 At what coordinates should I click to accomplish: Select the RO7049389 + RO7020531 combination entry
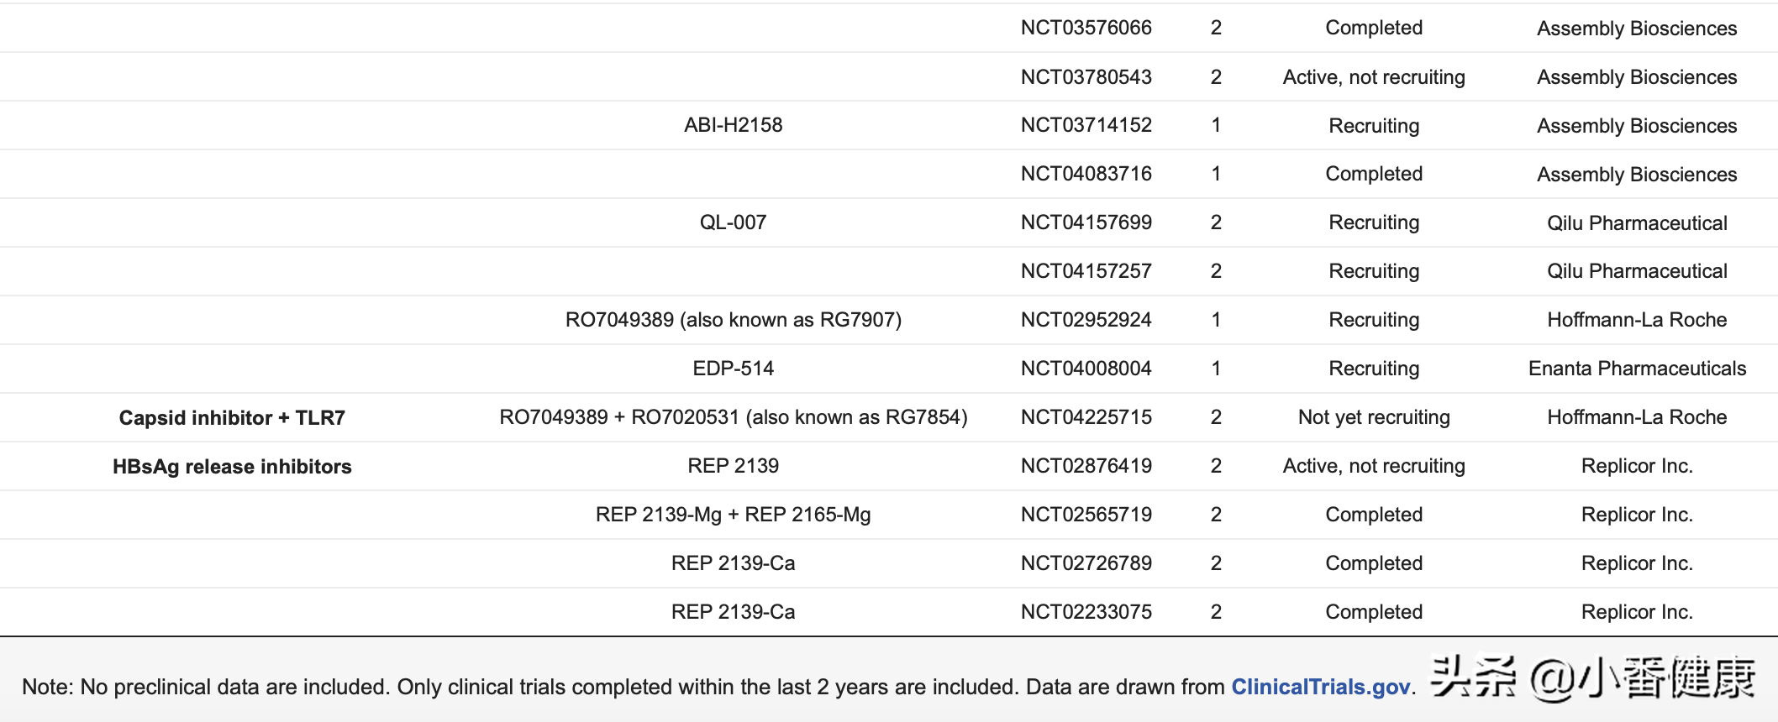tap(733, 417)
